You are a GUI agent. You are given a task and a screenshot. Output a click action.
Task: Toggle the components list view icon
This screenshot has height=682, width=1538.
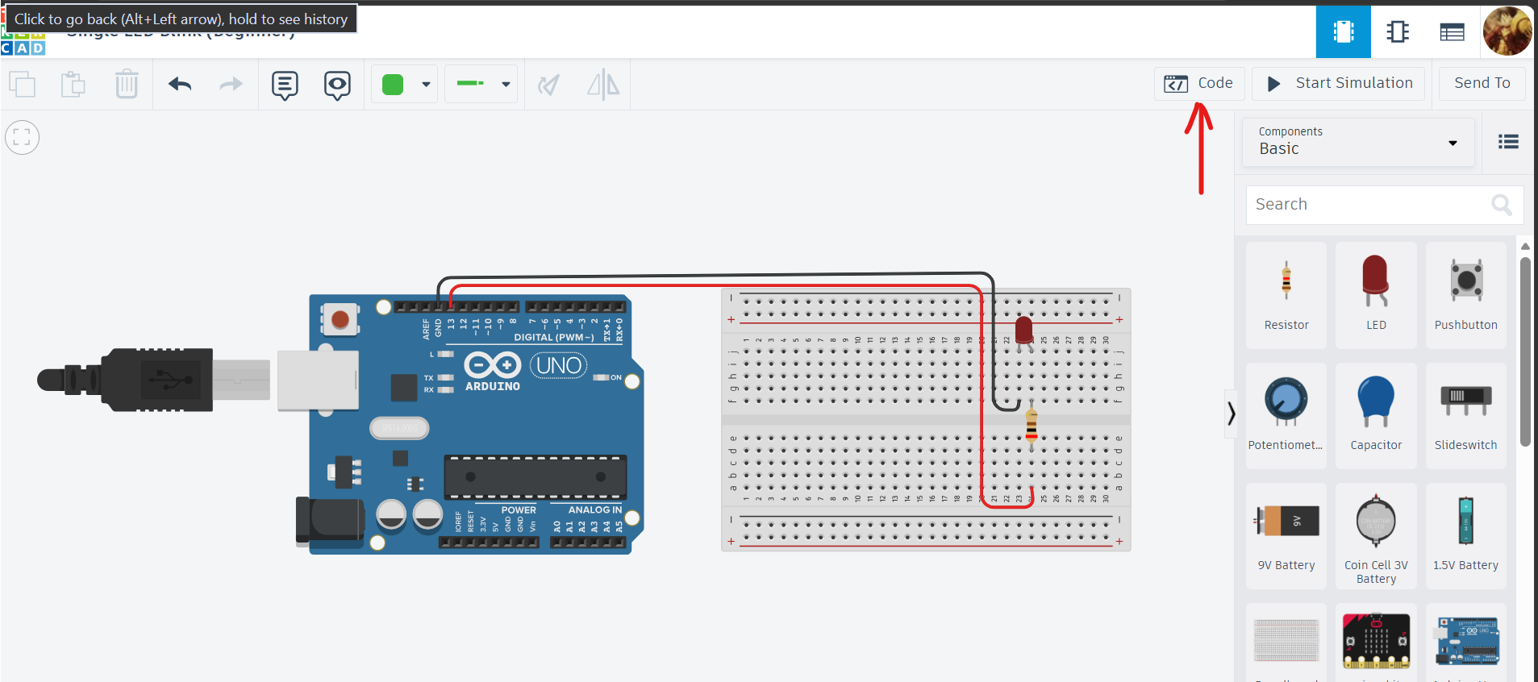click(x=1508, y=142)
